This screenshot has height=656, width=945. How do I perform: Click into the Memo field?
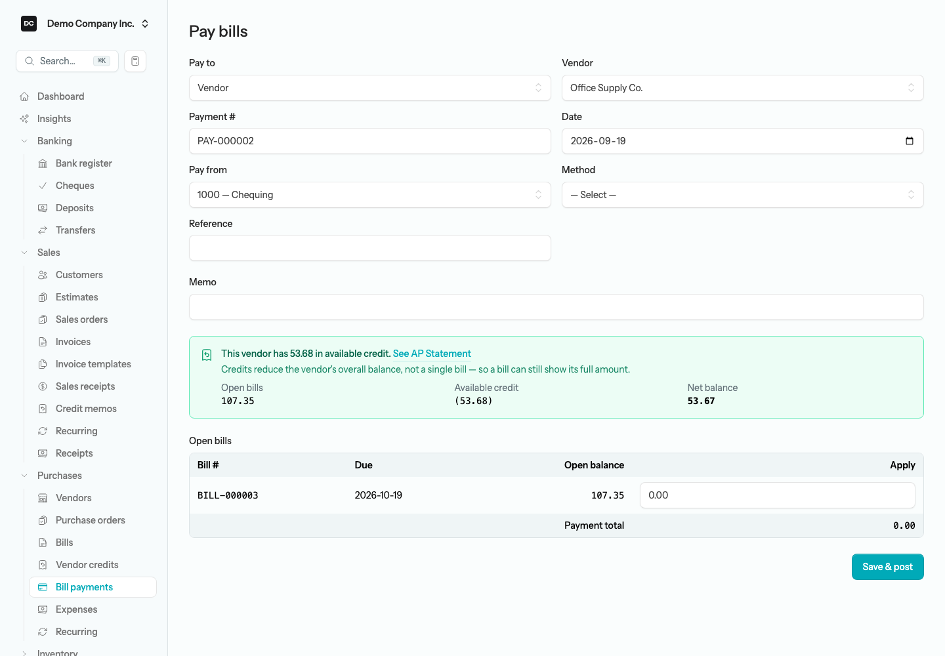556,307
